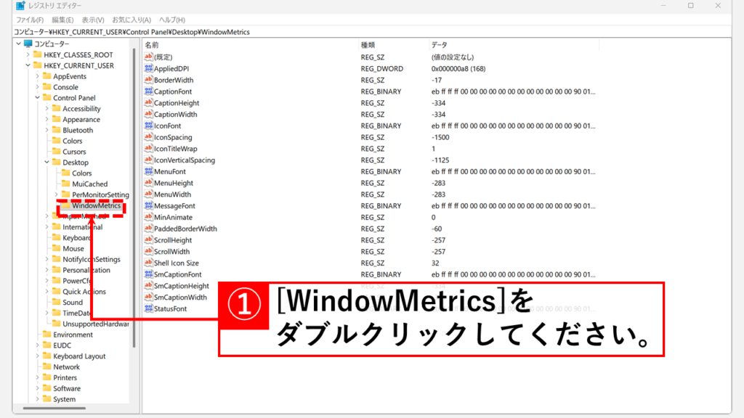Open the お気に入り(A) menu
The width and height of the screenshot is (744, 418).
click(132, 20)
